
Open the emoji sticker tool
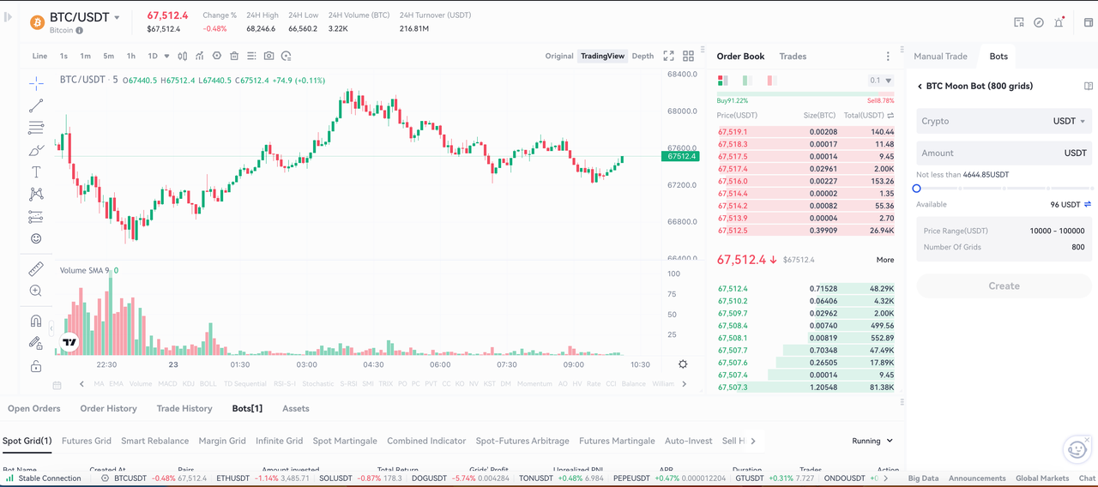tap(36, 238)
